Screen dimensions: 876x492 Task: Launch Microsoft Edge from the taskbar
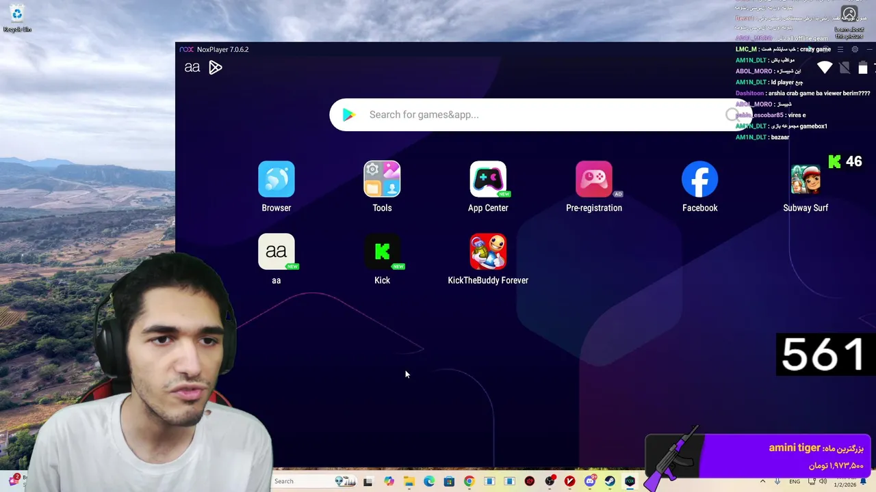click(429, 481)
